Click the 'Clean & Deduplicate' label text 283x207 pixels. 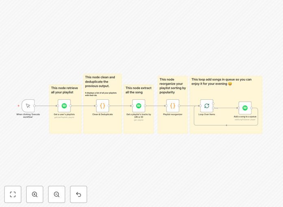click(x=102, y=114)
